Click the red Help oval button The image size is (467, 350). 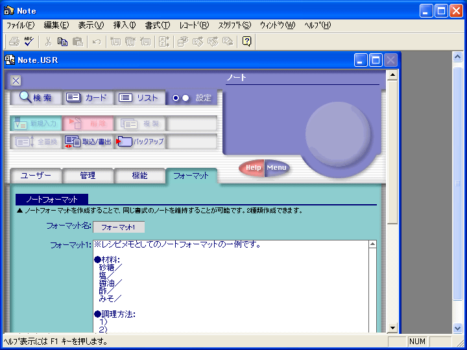252,168
